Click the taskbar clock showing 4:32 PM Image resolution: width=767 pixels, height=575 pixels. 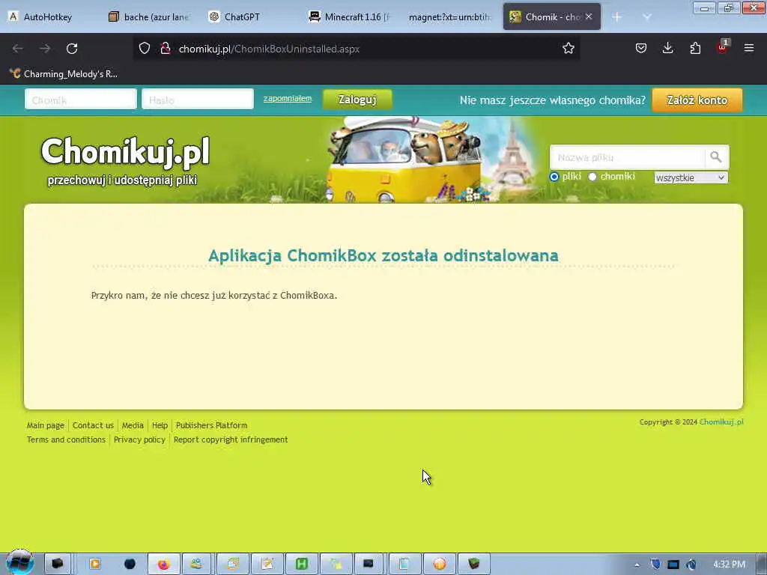[729, 565]
